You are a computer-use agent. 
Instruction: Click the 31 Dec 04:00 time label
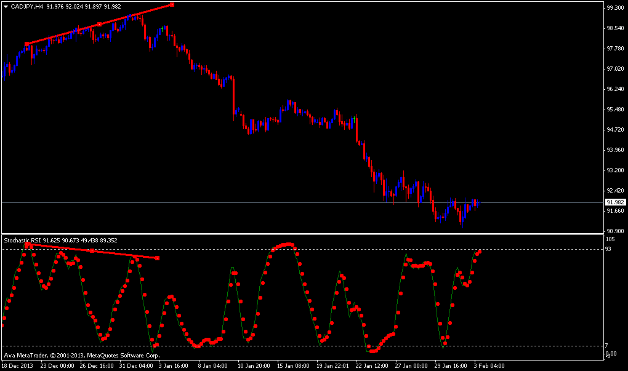coord(136,366)
